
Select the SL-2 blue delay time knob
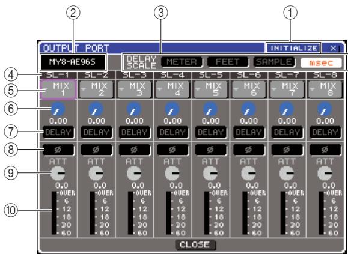click(x=96, y=109)
